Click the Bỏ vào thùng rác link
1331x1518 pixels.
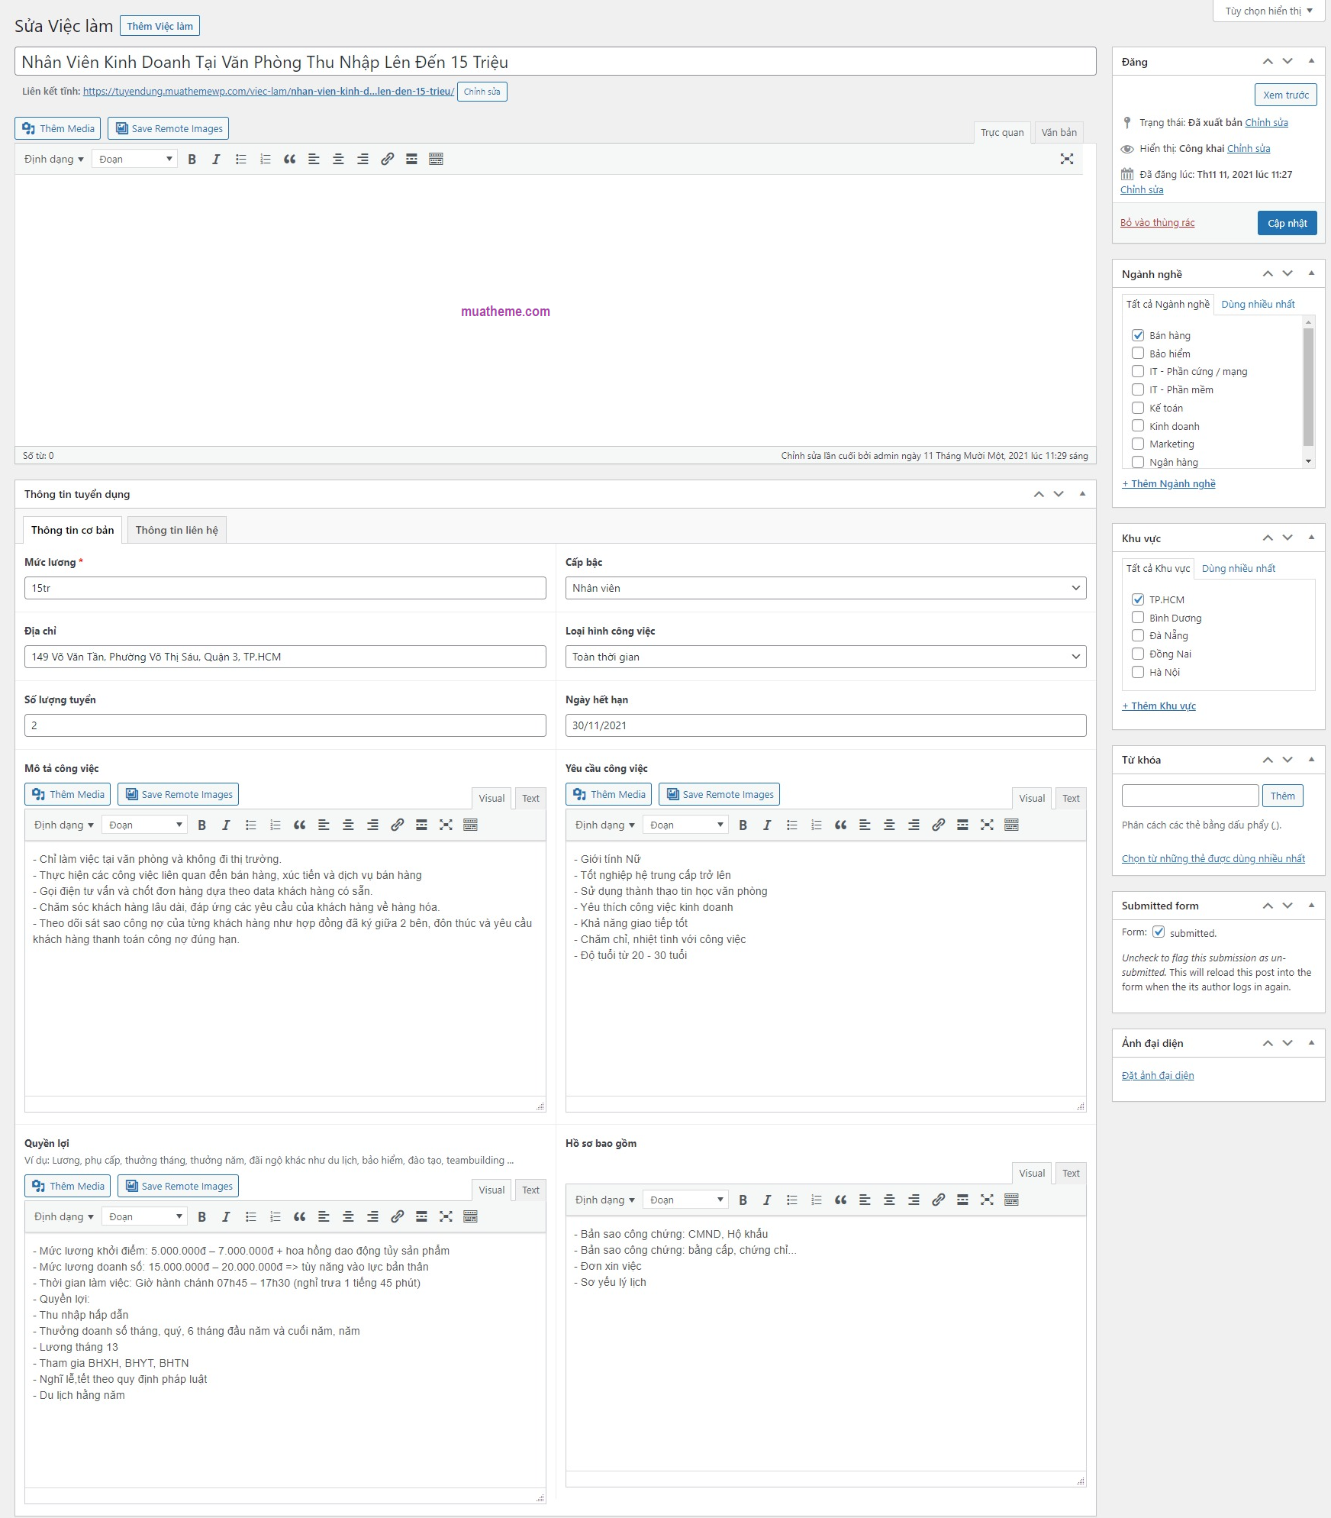1157,223
